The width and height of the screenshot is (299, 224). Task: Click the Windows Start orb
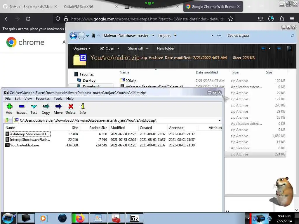pos(8,218)
